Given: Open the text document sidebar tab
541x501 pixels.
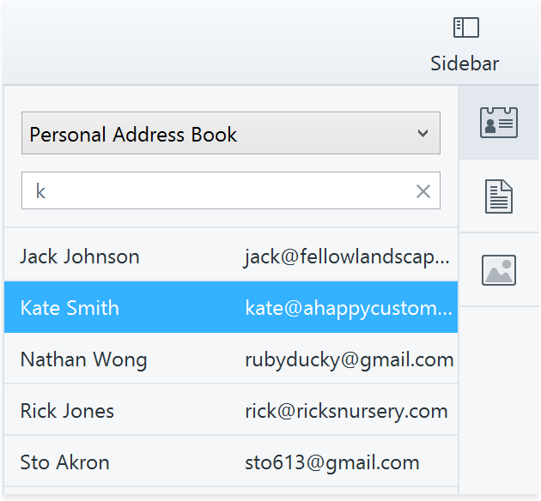Looking at the screenshot, I should (x=498, y=196).
